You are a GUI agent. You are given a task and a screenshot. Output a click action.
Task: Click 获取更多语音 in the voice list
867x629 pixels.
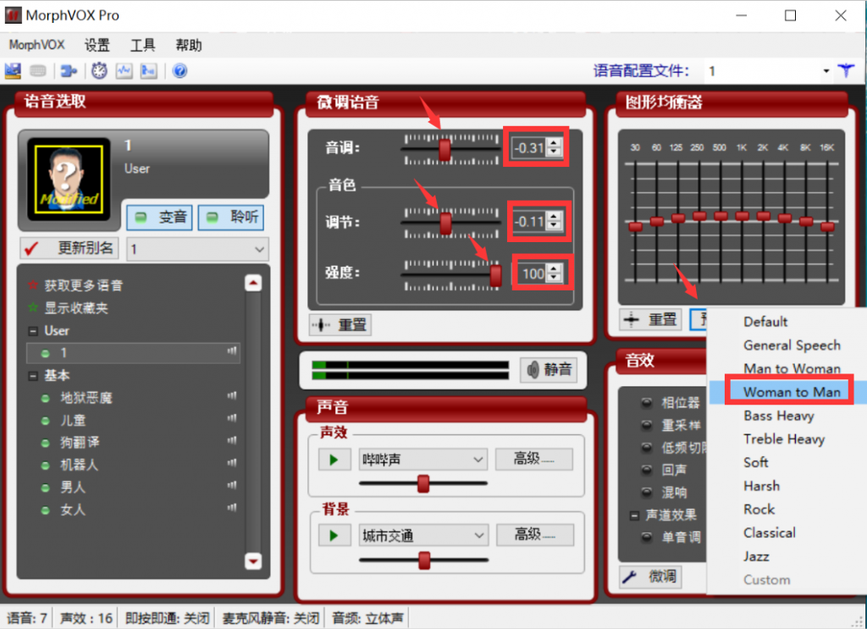(x=84, y=285)
